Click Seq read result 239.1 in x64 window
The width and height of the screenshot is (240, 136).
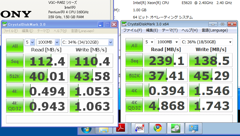166,60
